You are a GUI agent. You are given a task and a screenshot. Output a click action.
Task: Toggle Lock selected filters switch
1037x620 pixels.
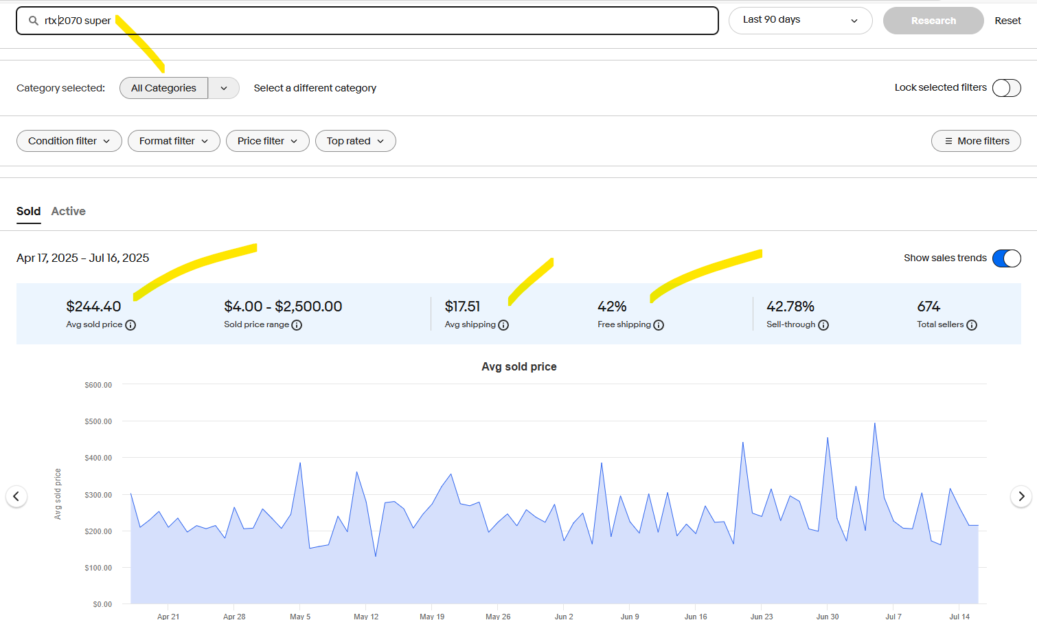point(1007,88)
